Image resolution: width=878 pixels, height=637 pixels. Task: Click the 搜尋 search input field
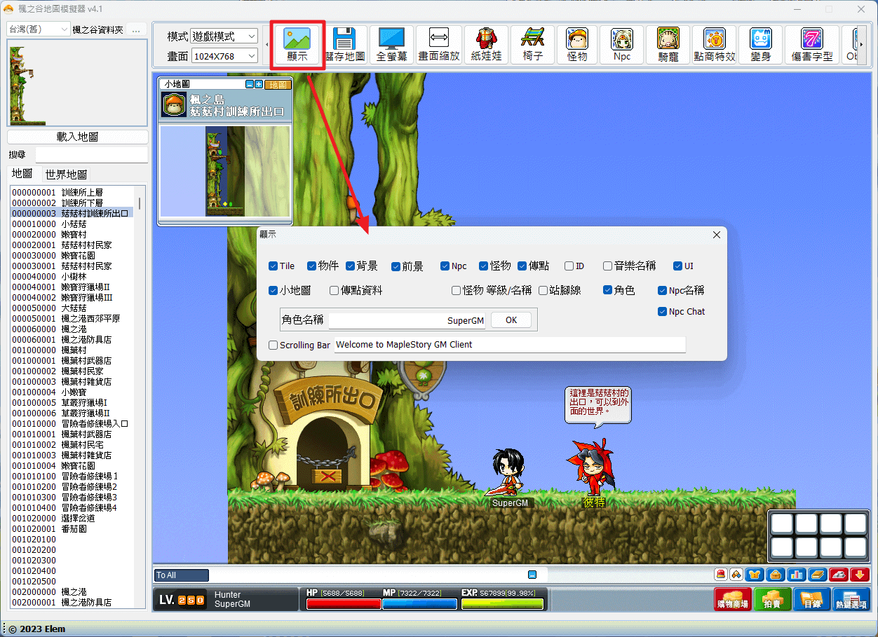(92, 154)
